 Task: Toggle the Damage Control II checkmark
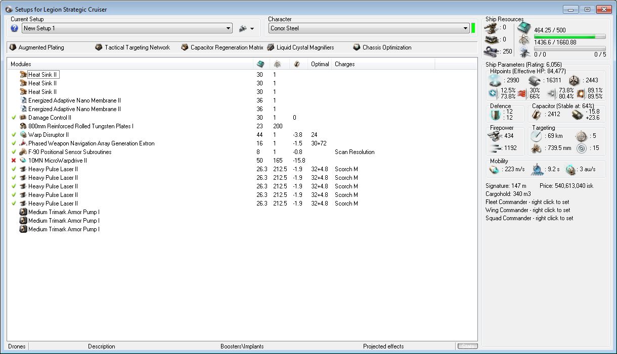(14, 118)
